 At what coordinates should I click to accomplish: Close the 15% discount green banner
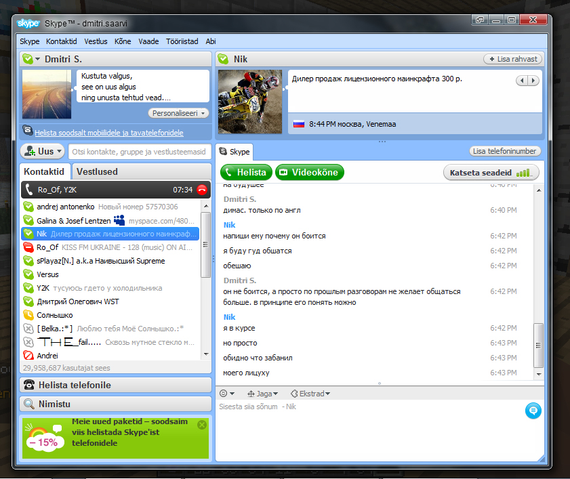202,425
